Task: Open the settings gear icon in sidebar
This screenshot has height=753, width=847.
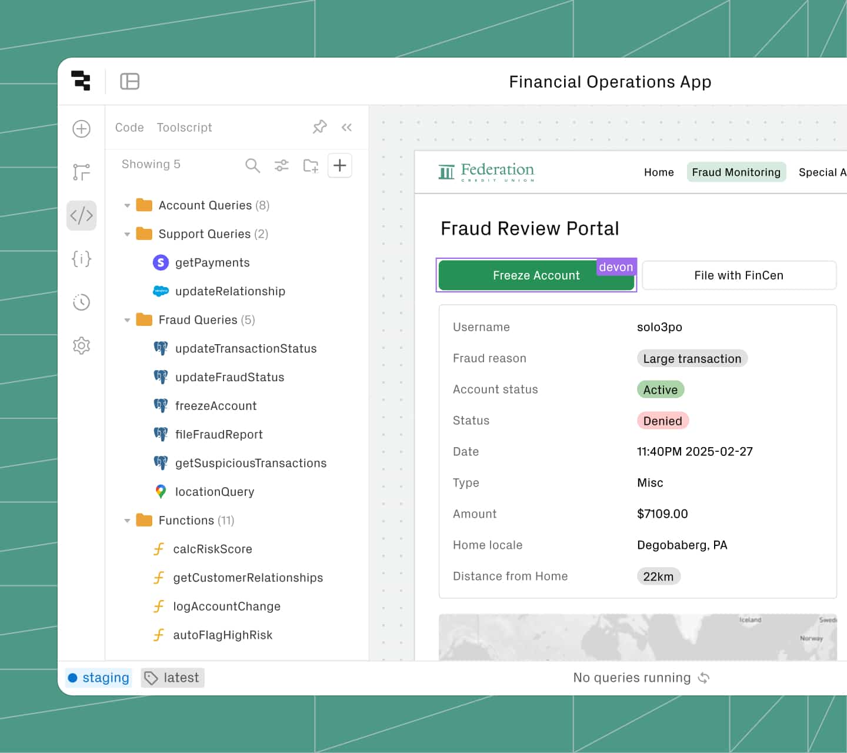Action: tap(81, 345)
